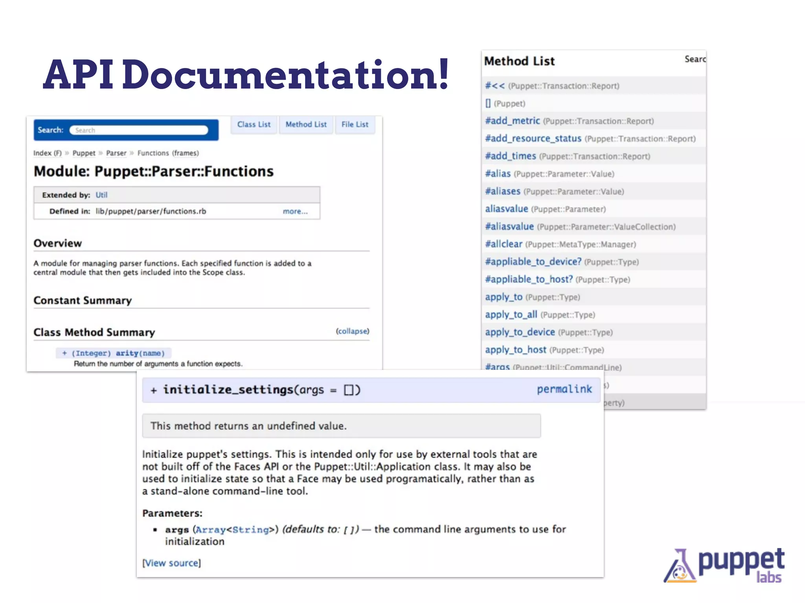
Task: Open #aliasvalue ValueCollection entry
Action: 509,227
